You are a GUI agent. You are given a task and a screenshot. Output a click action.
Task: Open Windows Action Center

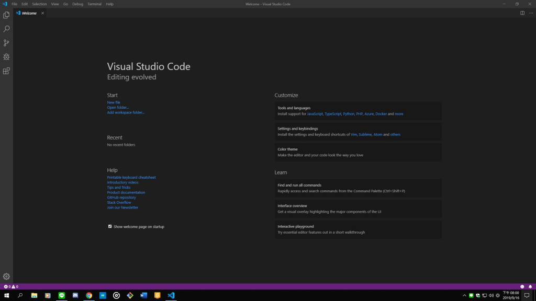pos(527,296)
